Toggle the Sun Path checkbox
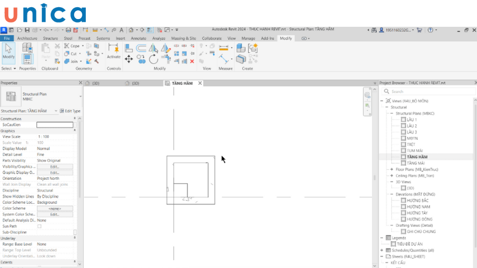 (x=40, y=226)
